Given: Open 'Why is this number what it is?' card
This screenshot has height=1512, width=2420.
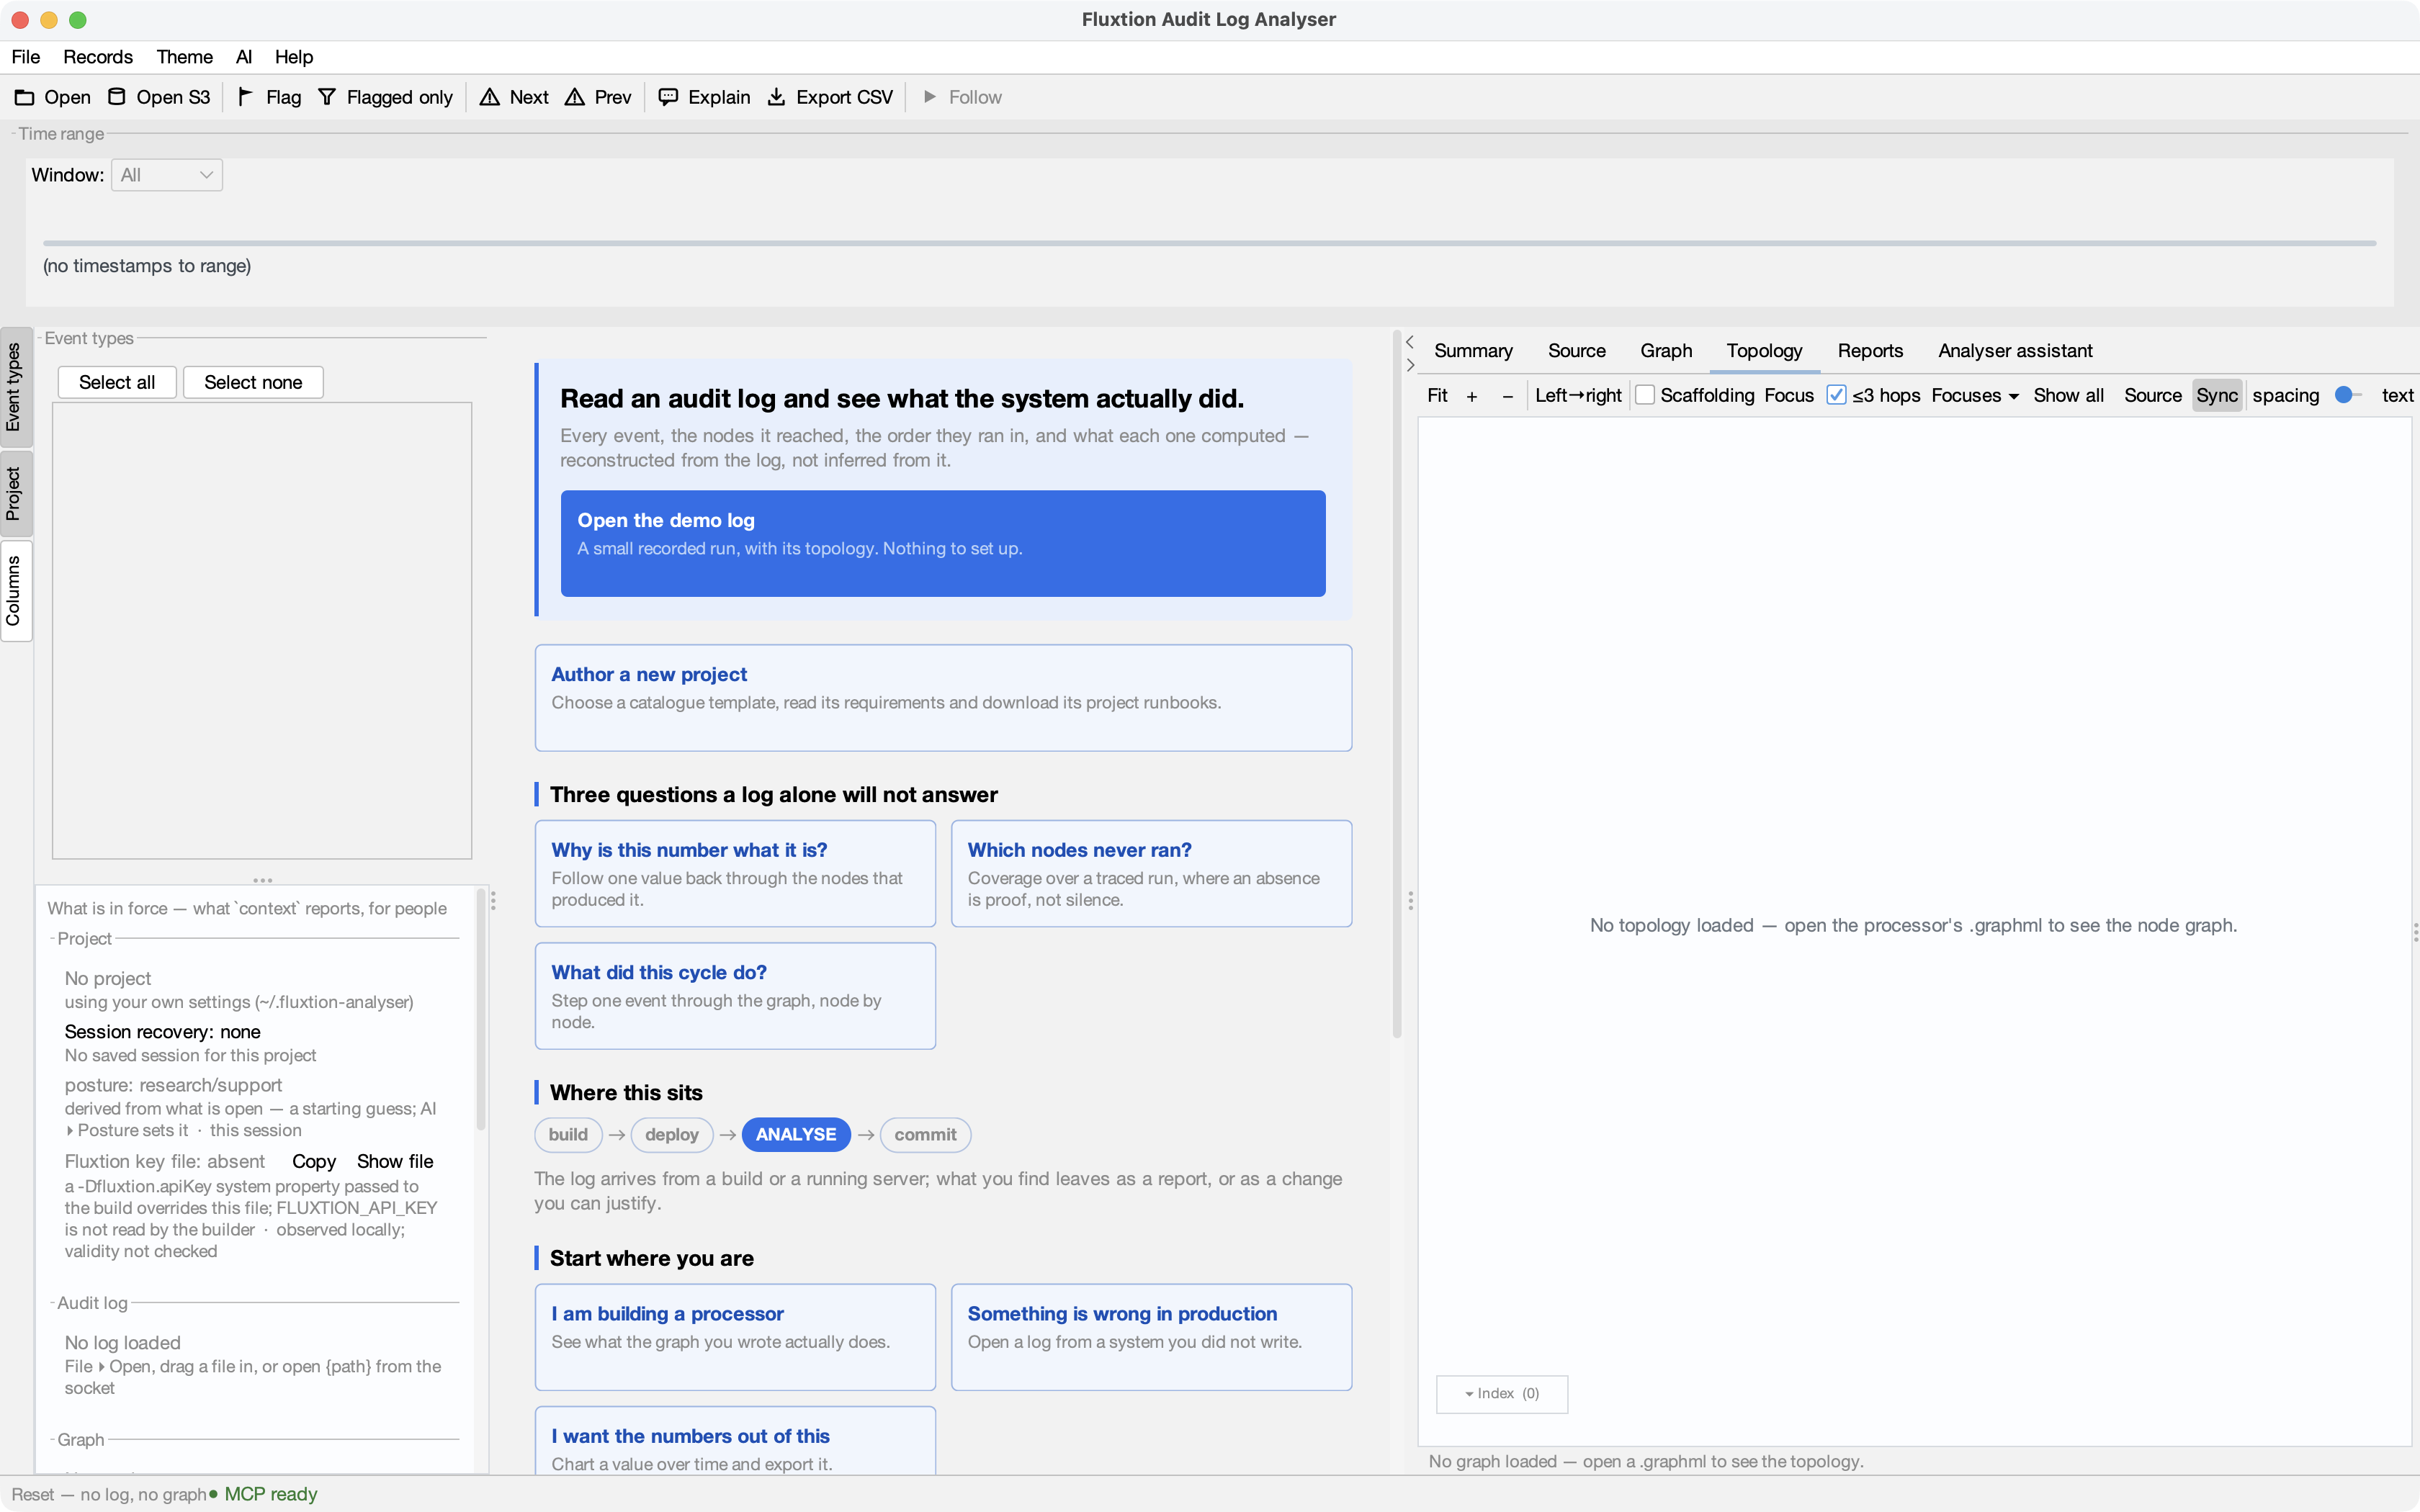Looking at the screenshot, I should pos(735,874).
